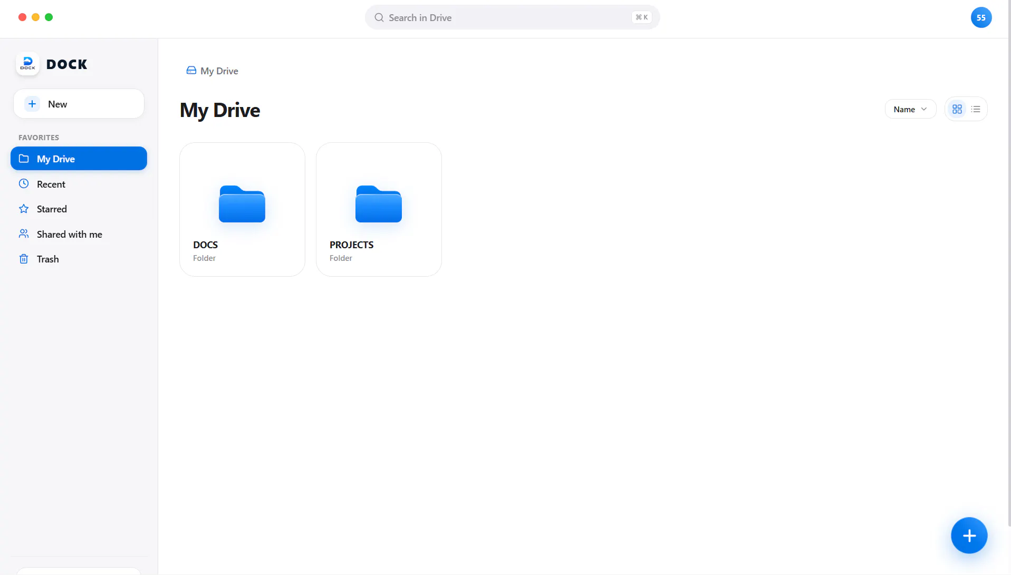
Task: Click the Recent clock icon
Action: point(24,184)
